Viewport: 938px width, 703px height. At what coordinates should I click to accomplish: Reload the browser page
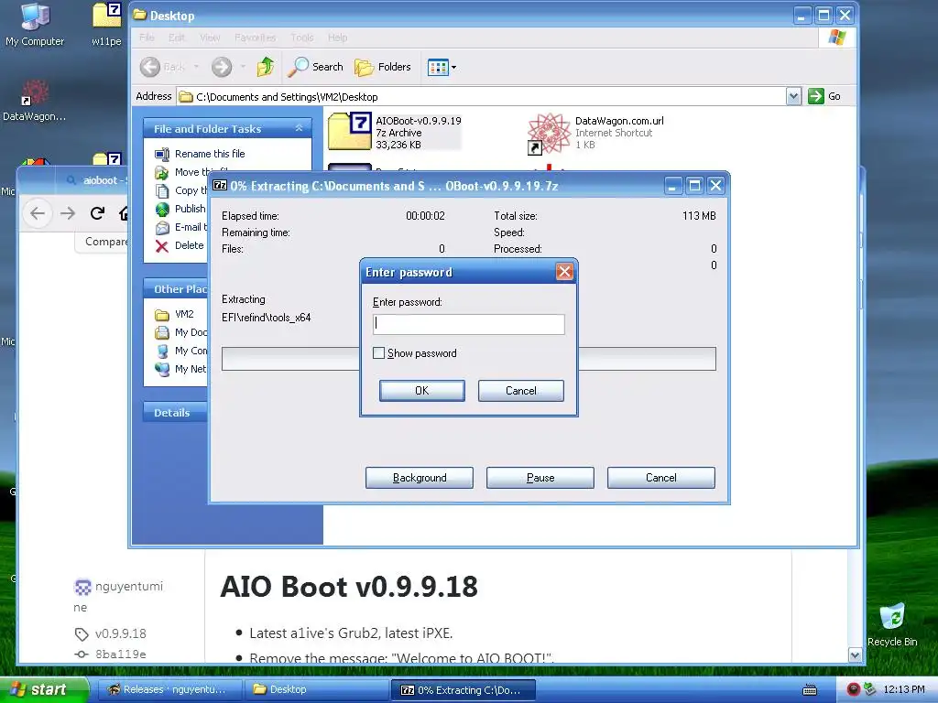pos(97,213)
